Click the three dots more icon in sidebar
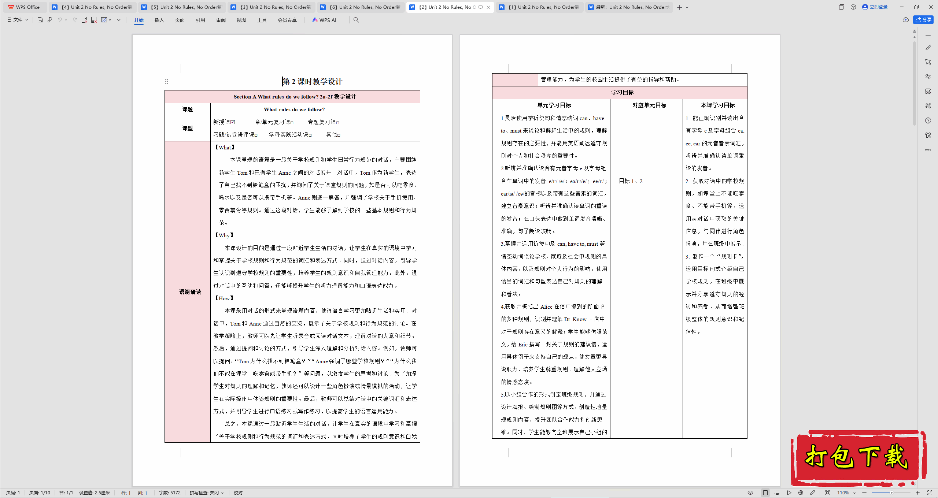 click(x=928, y=149)
